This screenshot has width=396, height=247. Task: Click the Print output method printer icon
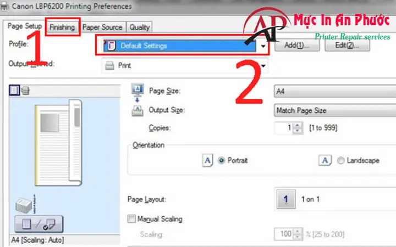pos(109,66)
